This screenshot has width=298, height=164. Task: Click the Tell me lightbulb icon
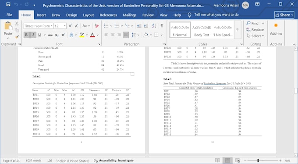tap(189, 15)
